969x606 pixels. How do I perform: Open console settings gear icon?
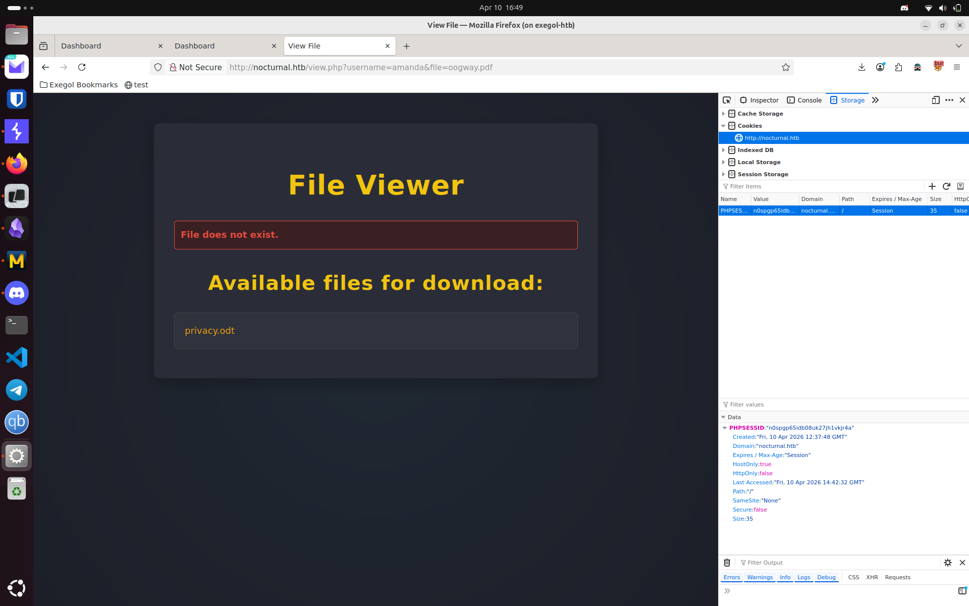[x=947, y=563]
